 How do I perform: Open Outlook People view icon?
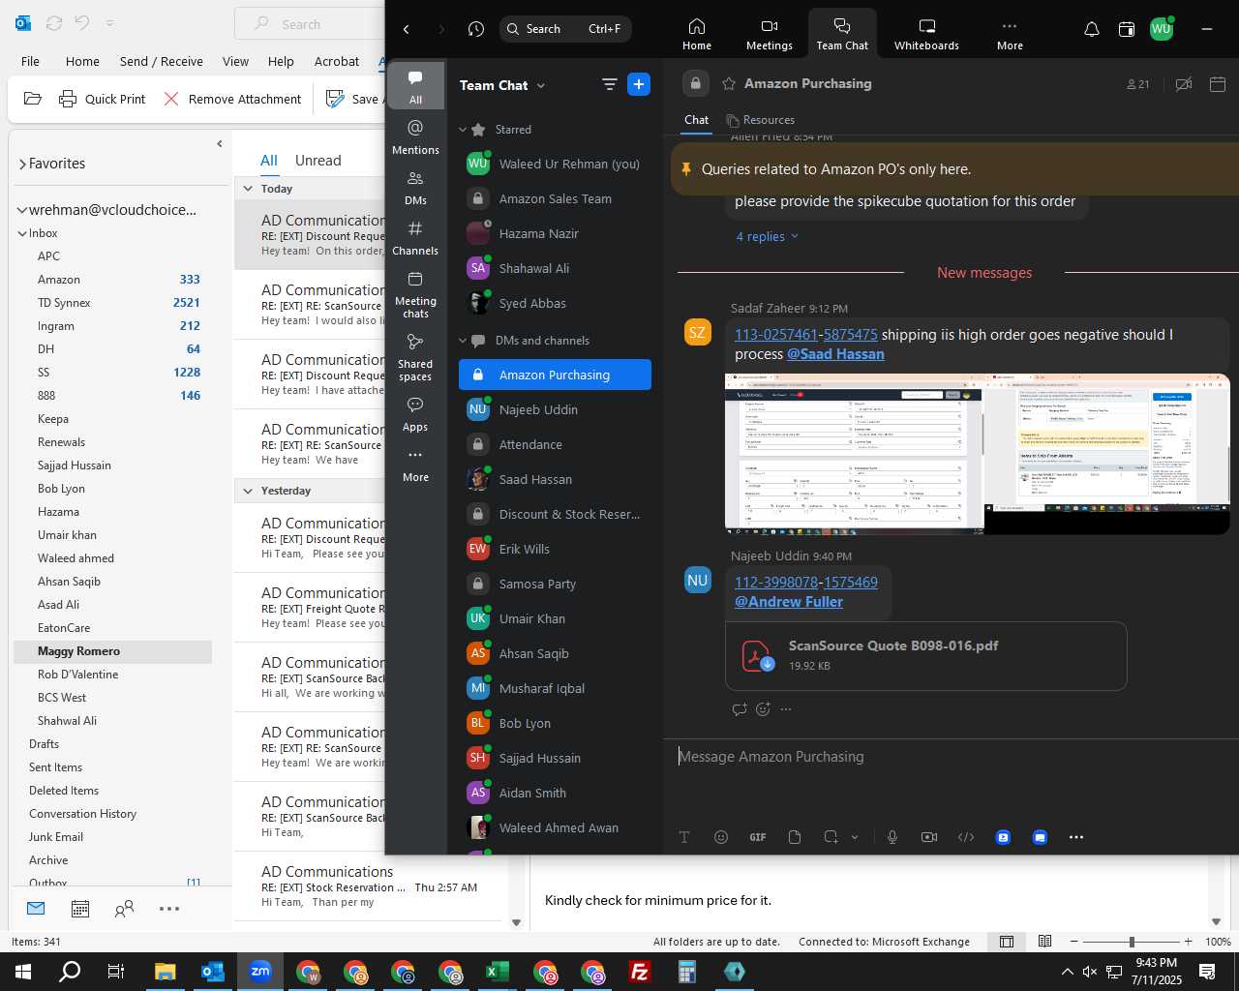click(x=124, y=909)
